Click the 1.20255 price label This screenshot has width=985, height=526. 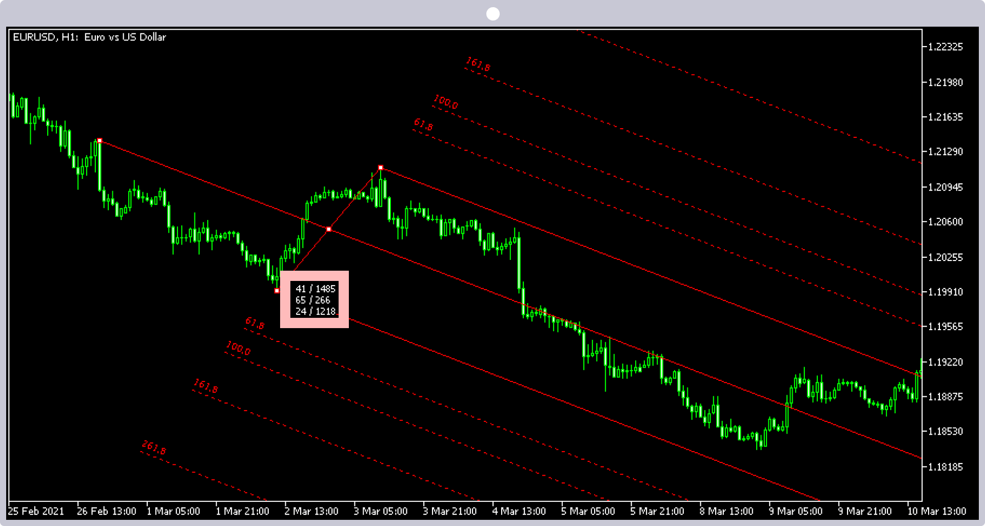tap(945, 257)
